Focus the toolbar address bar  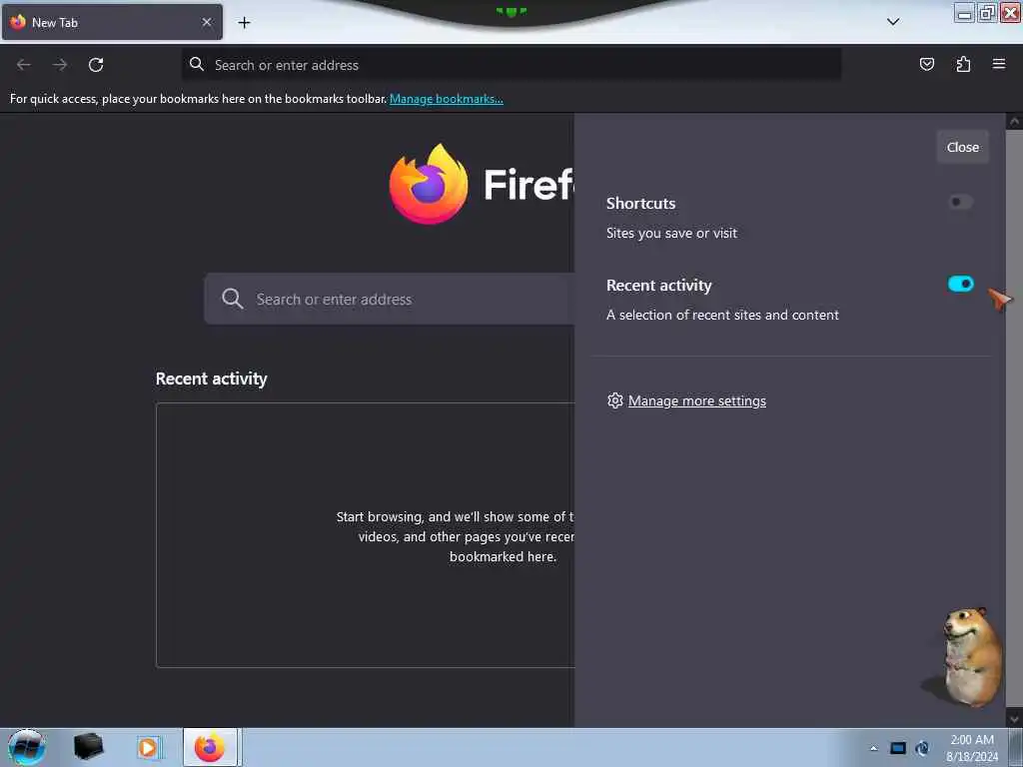coord(511,65)
